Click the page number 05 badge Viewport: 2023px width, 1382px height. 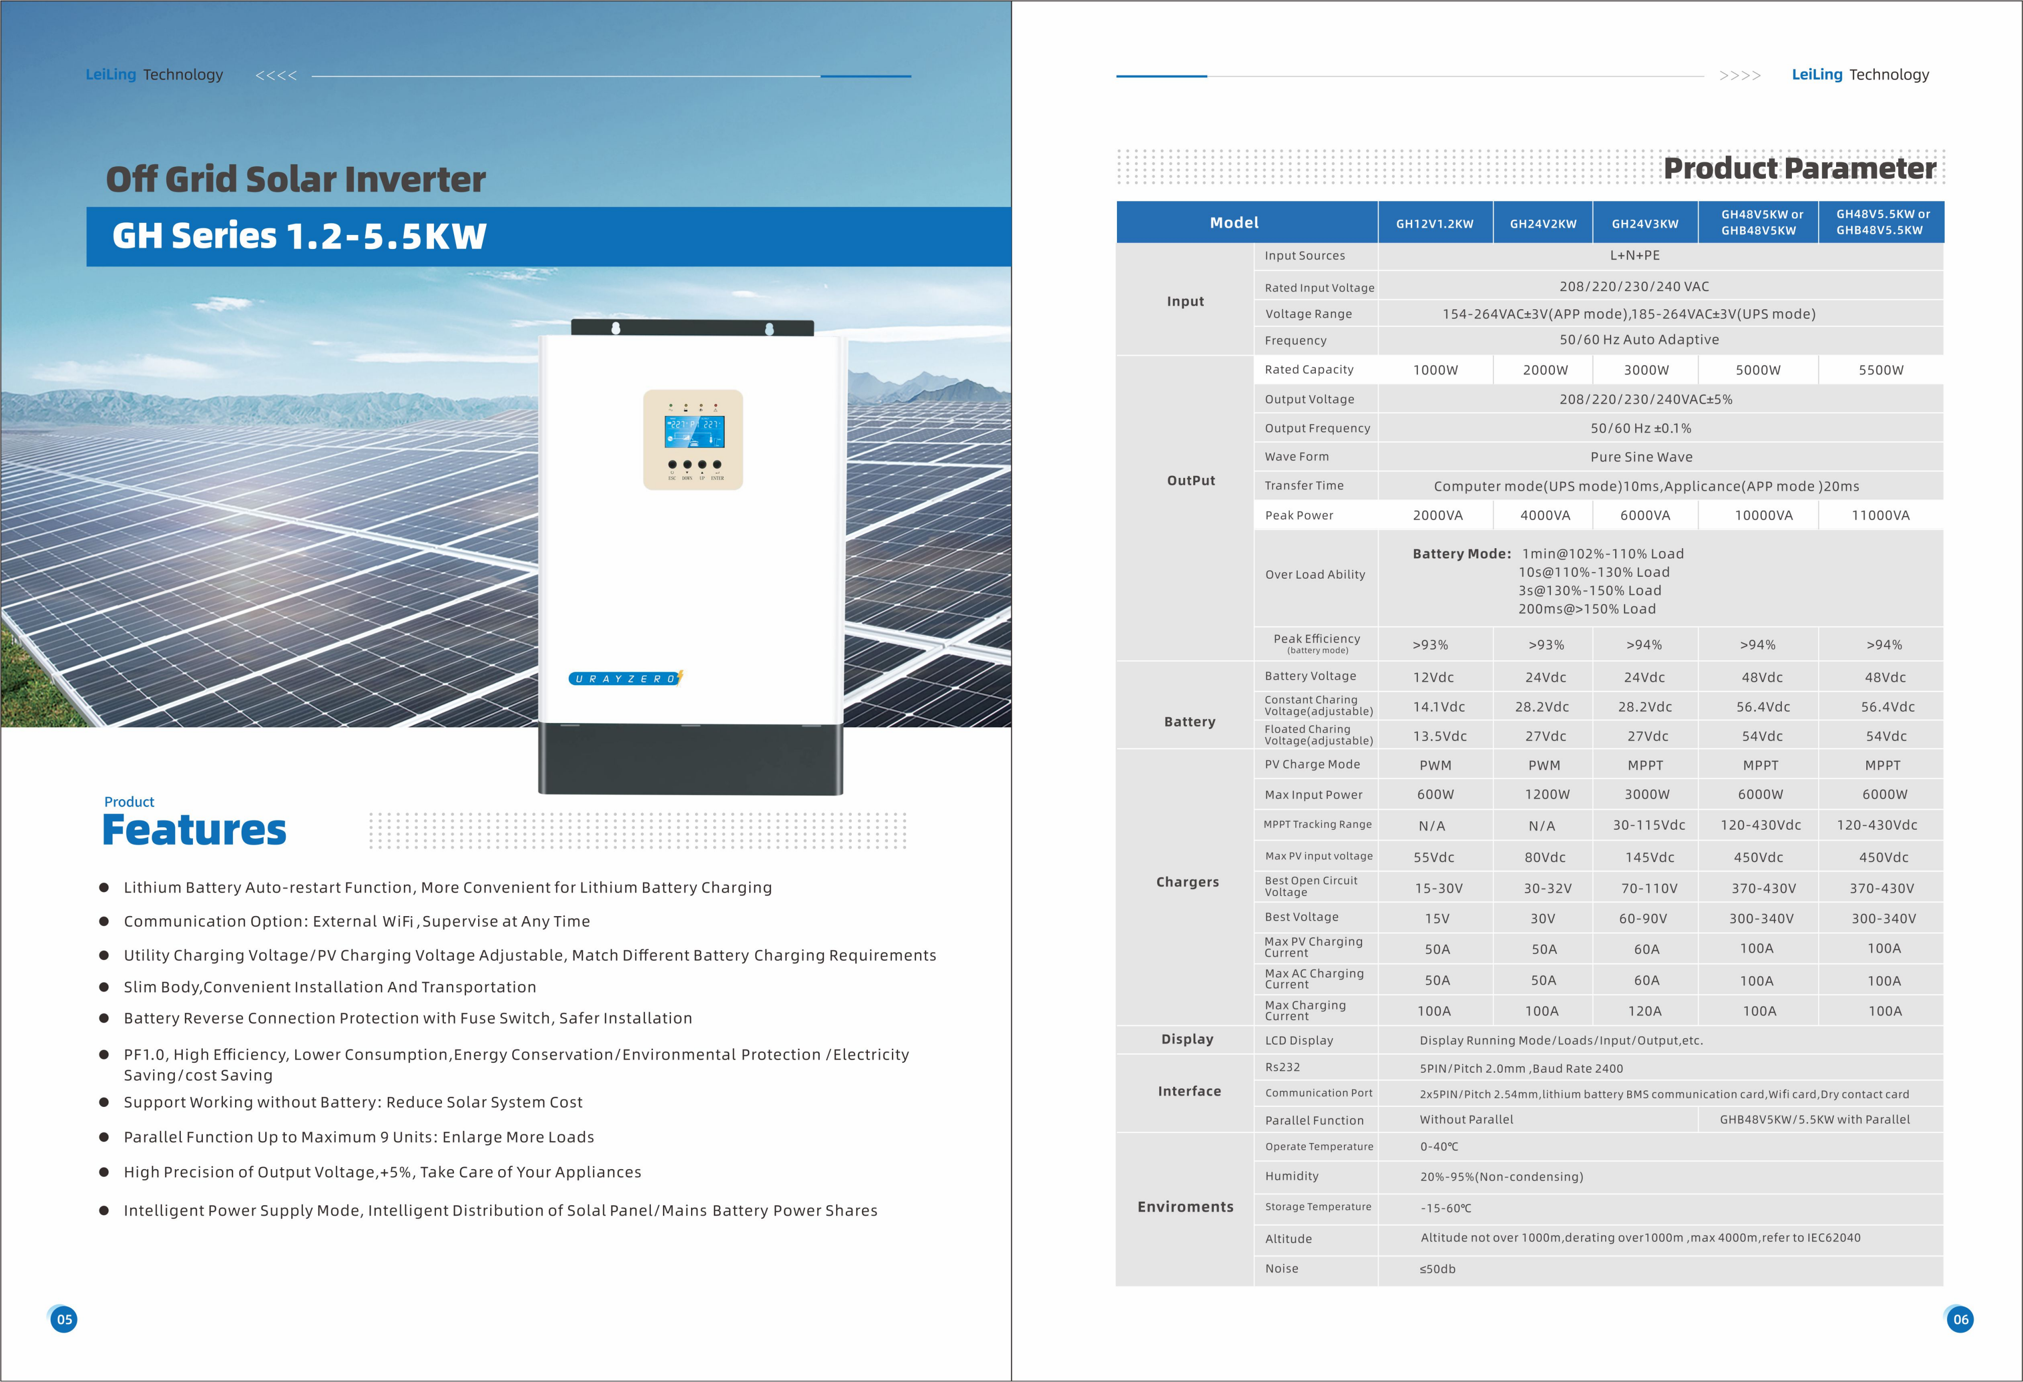64,1319
